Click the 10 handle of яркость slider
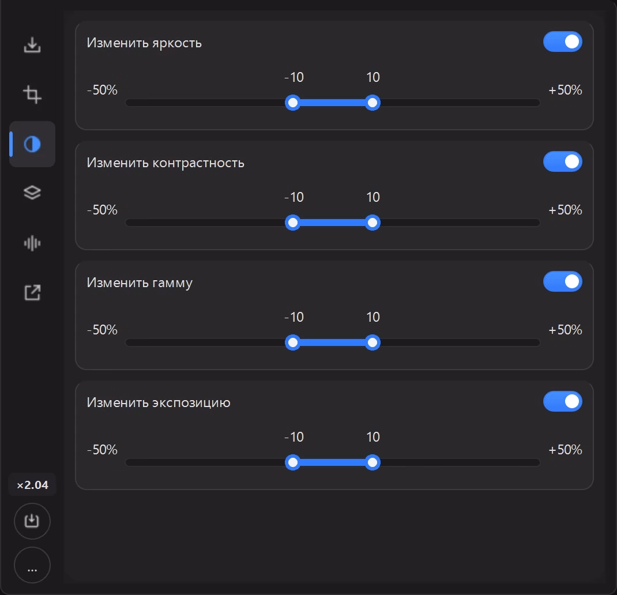 [x=373, y=103]
